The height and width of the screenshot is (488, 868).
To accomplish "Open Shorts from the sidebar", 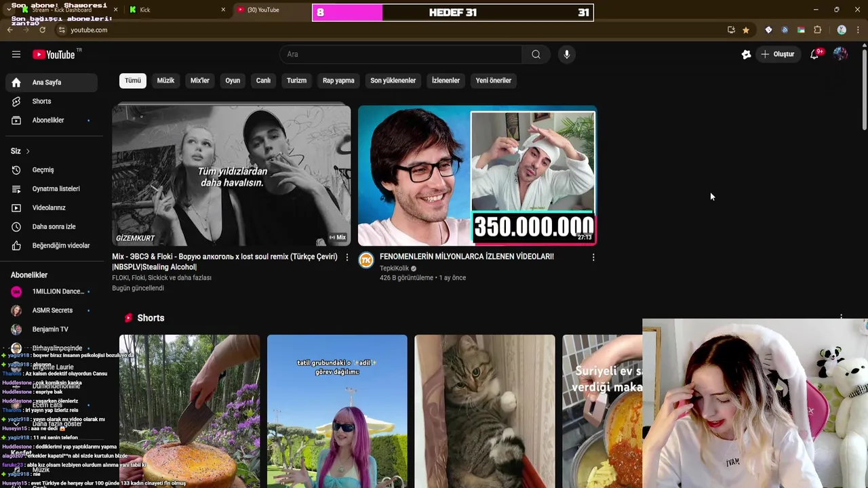I will (52, 102).
